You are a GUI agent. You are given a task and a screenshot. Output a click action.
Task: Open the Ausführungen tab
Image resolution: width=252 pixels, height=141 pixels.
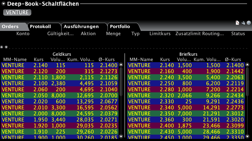click(81, 27)
